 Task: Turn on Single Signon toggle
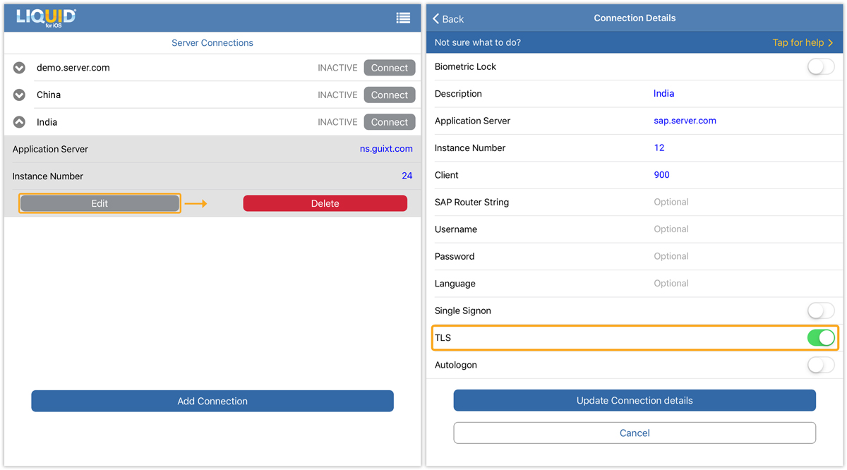click(820, 311)
